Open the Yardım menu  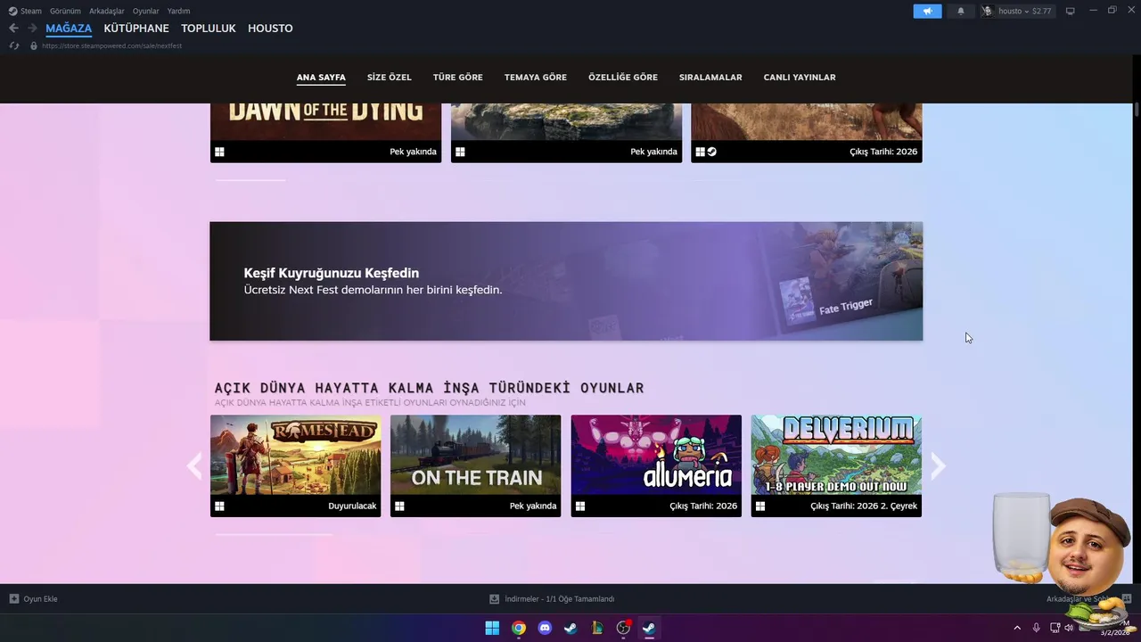[x=179, y=11]
